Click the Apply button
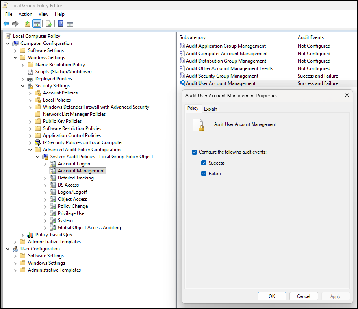358x309 pixels. point(336,296)
